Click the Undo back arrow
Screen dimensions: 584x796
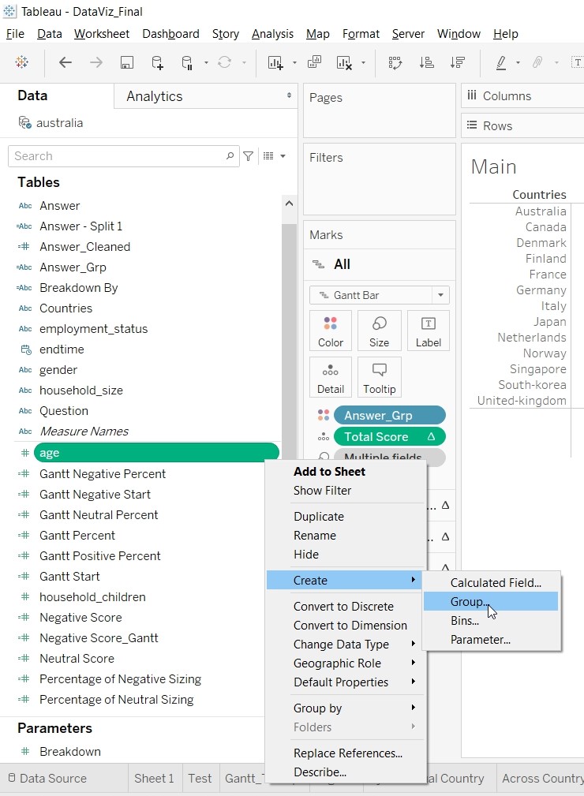point(66,62)
